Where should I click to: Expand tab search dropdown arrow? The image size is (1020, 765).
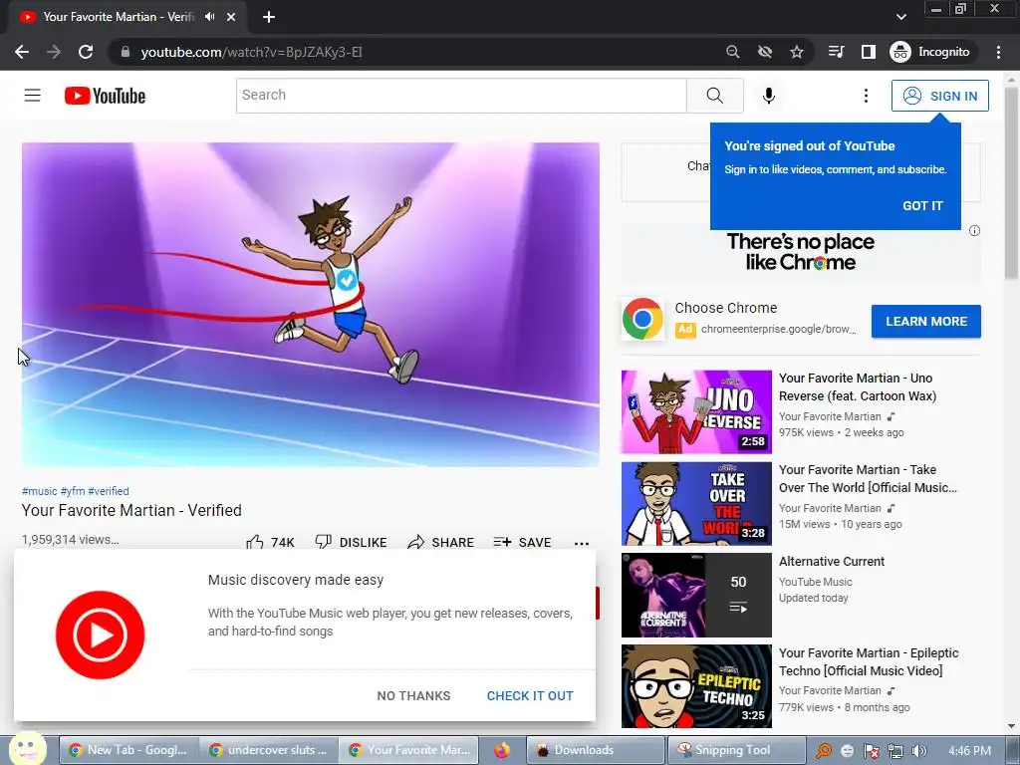click(x=900, y=17)
